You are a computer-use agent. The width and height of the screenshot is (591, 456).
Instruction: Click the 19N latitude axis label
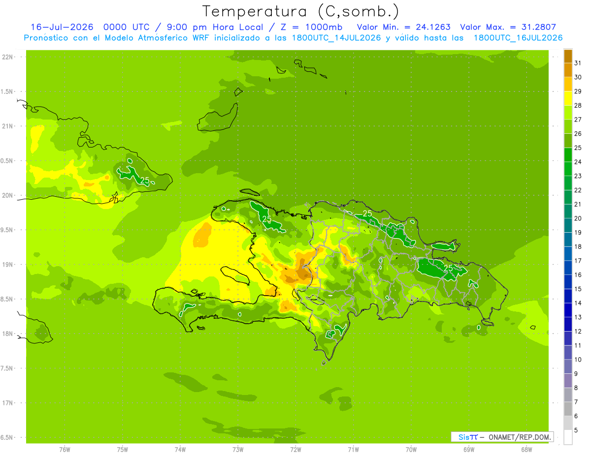coord(8,265)
